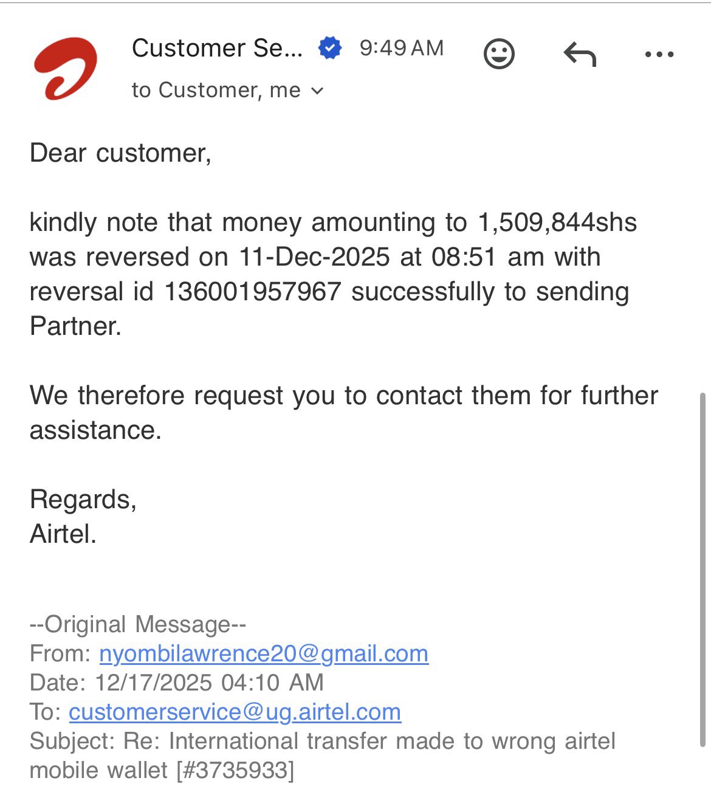Add an emoji reaction to email
Viewport: 711px width, 792px height.
point(499,54)
